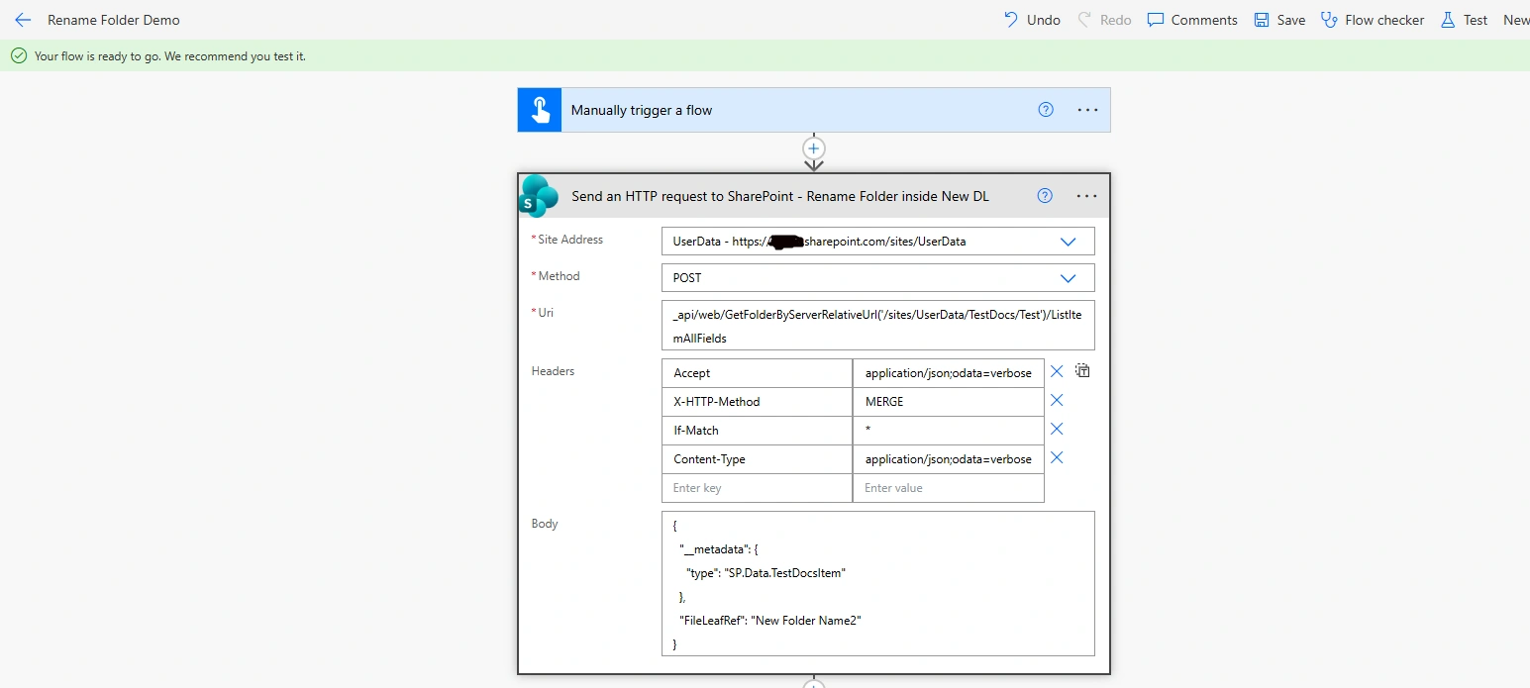Image resolution: width=1530 pixels, height=688 pixels.
Task: Click the SharePoint action icon
Action: click(x=540, y=196)
